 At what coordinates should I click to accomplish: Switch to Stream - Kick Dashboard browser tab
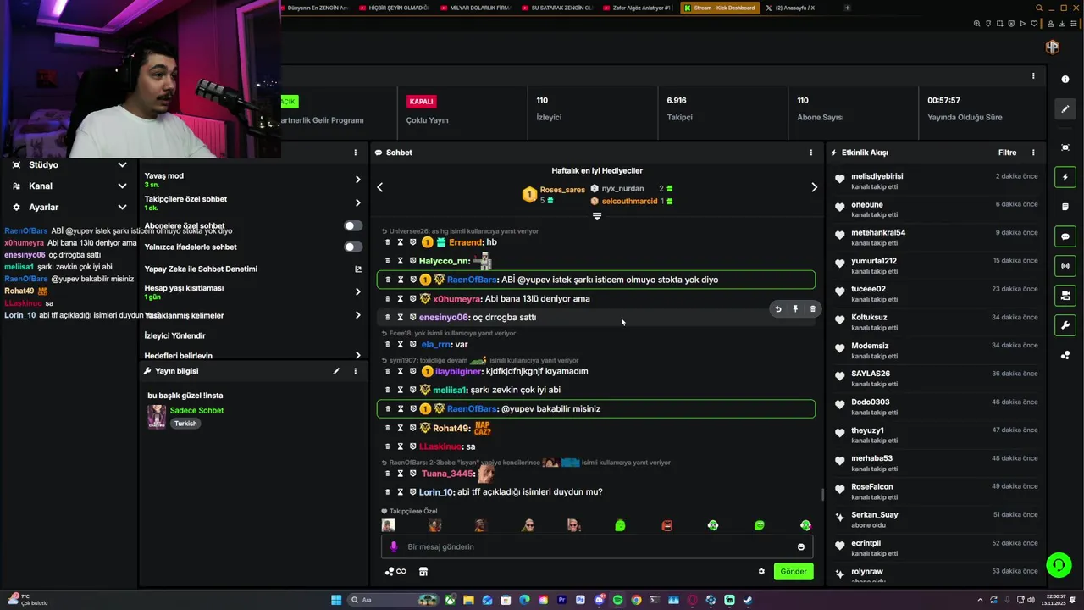click(719, 8)
